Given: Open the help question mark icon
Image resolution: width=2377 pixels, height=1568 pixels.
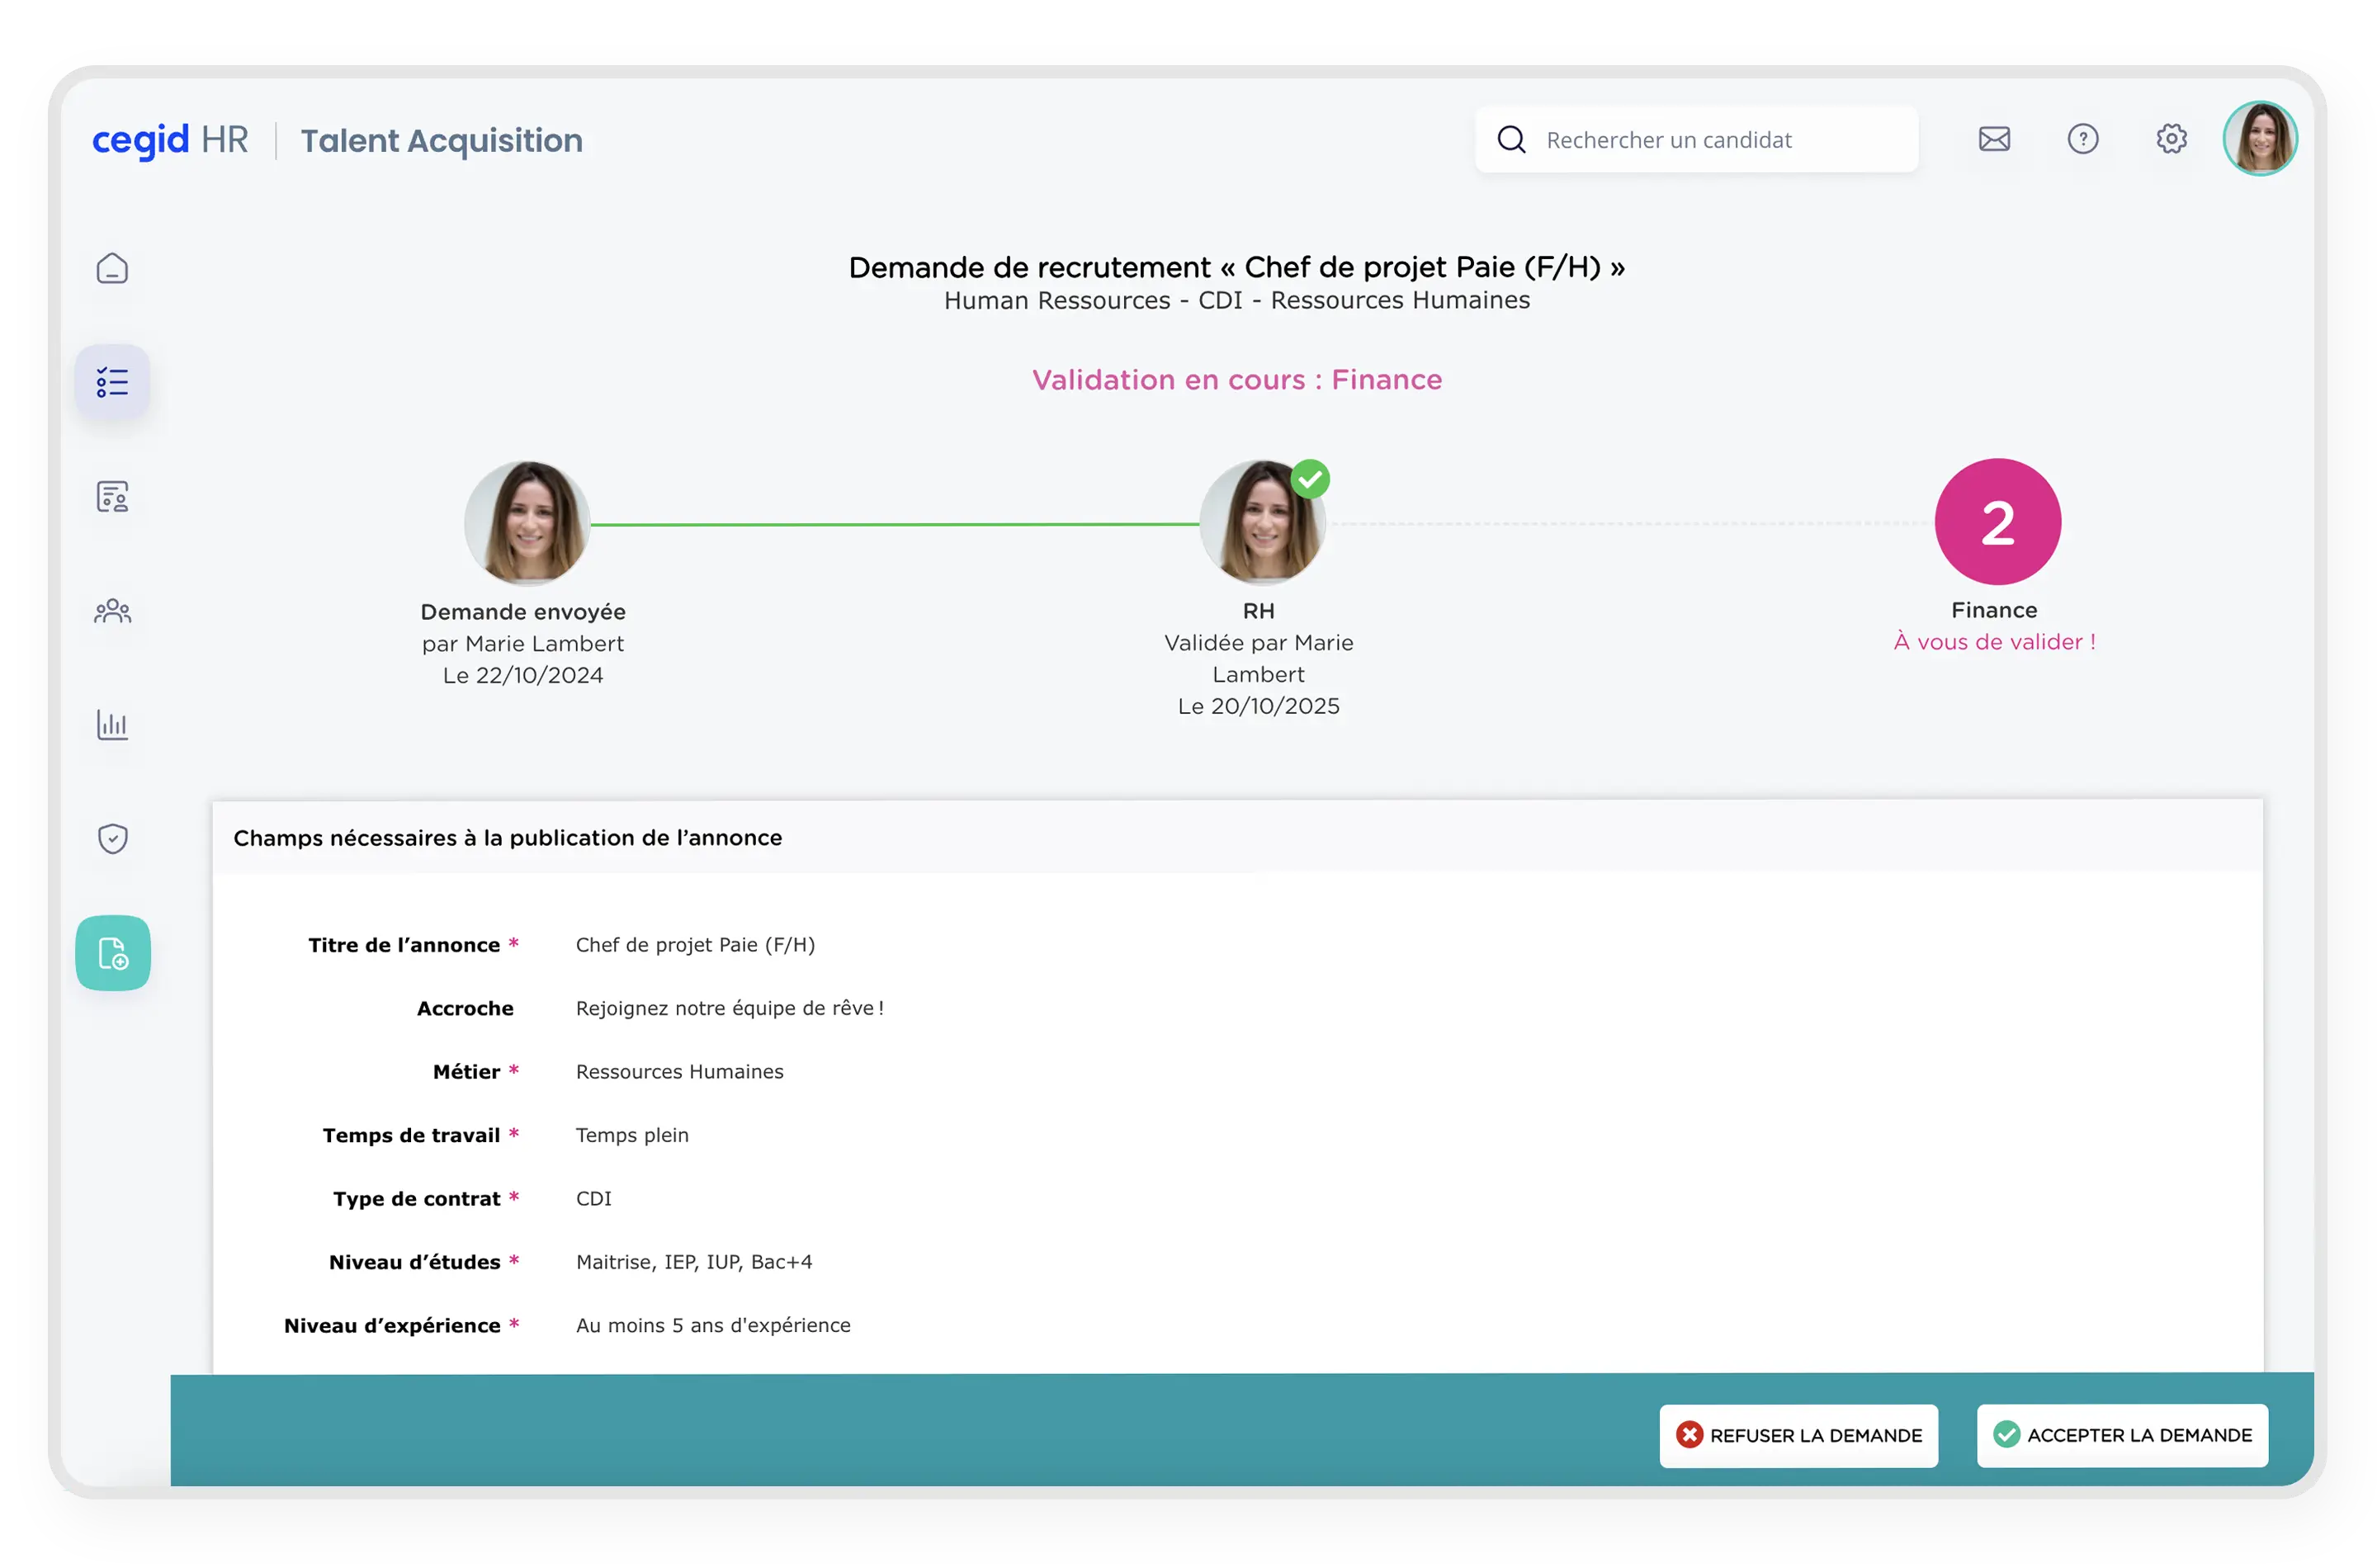Looking at the screenshot, I should 2083,139.
